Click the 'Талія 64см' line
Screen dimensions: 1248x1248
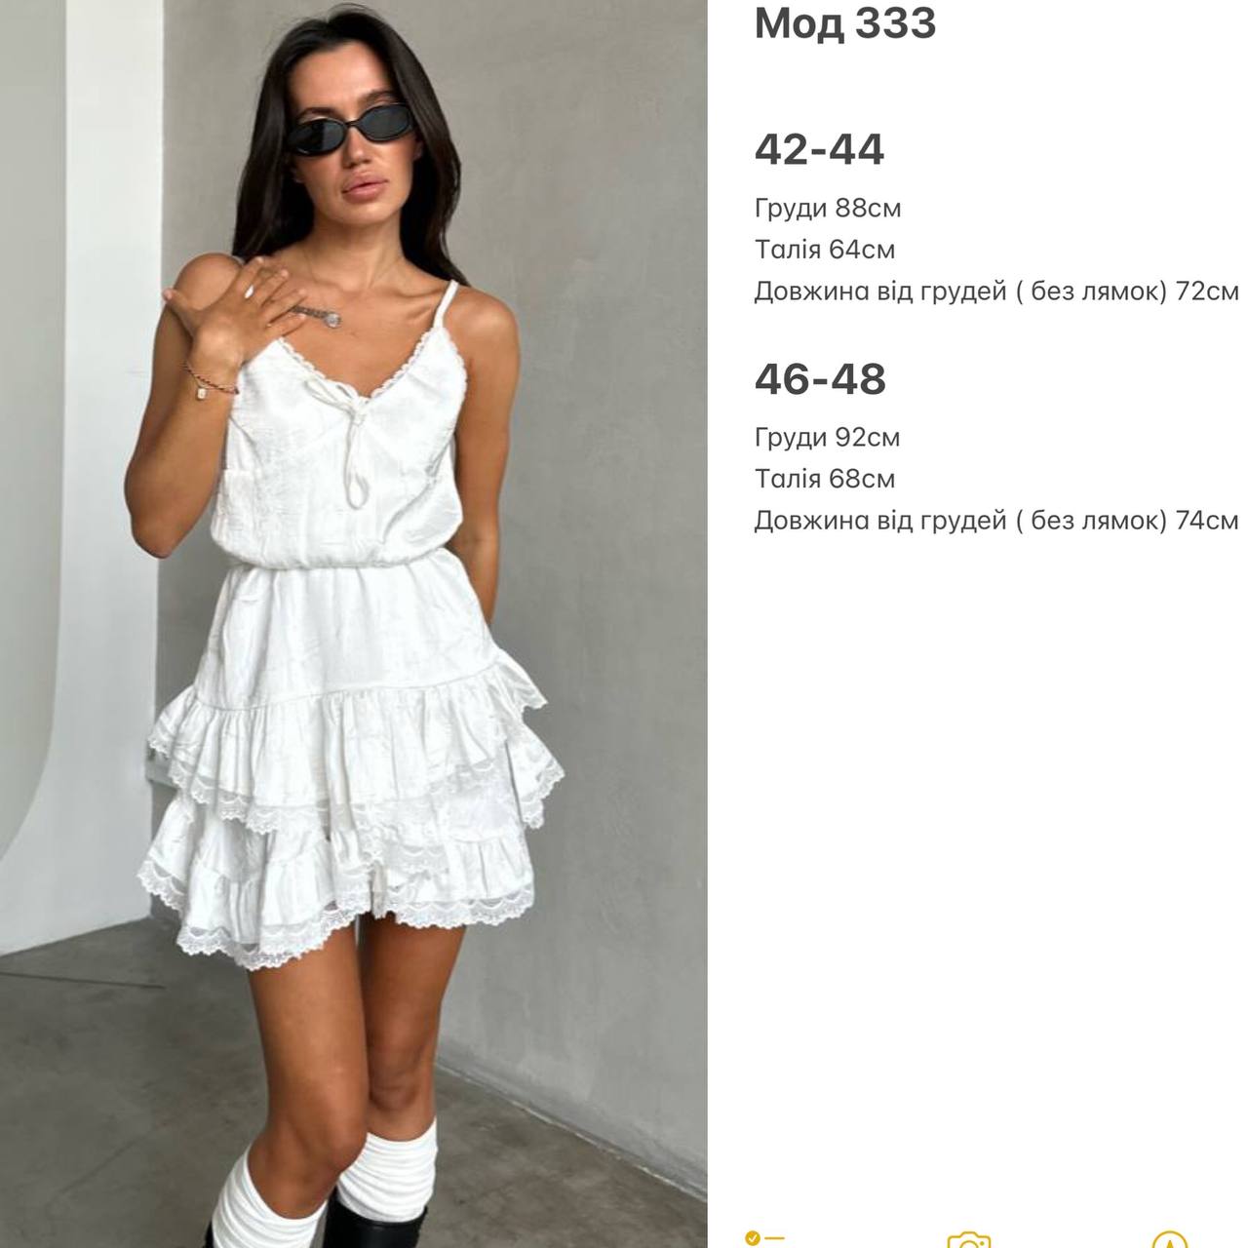coord(825,250)
